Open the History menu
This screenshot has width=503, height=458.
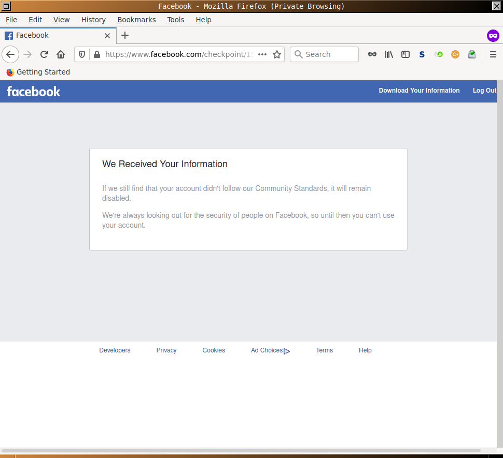[93, 20]
